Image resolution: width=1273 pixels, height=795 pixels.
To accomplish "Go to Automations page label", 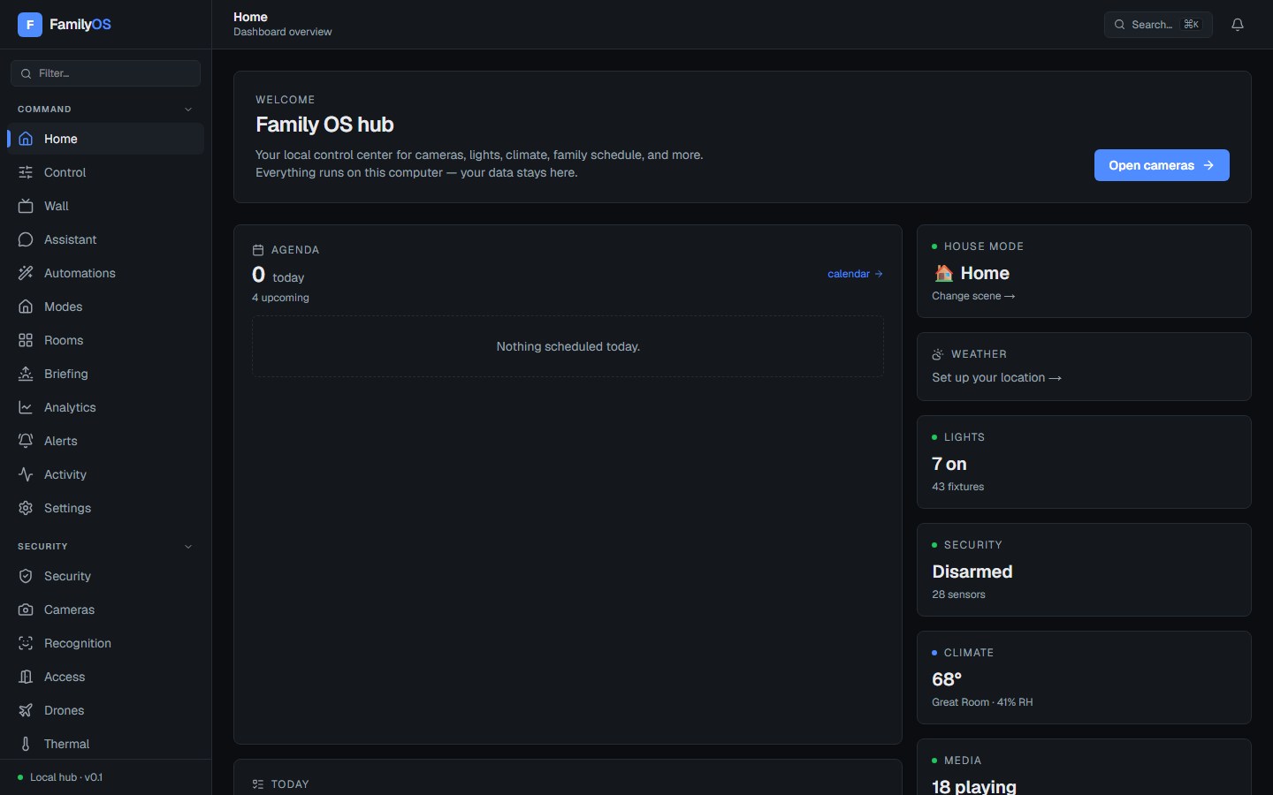I will coord(80,273).
